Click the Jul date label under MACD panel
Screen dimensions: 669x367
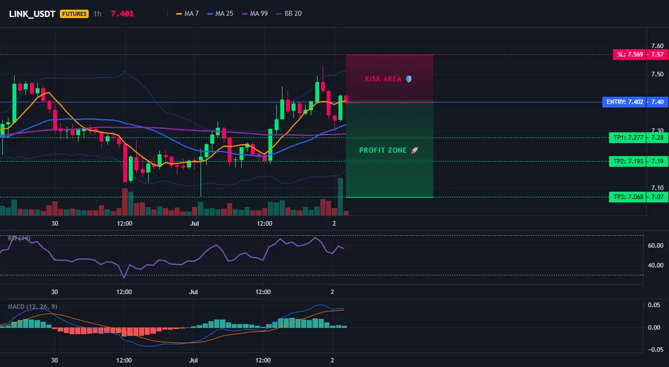pos(194,360)
